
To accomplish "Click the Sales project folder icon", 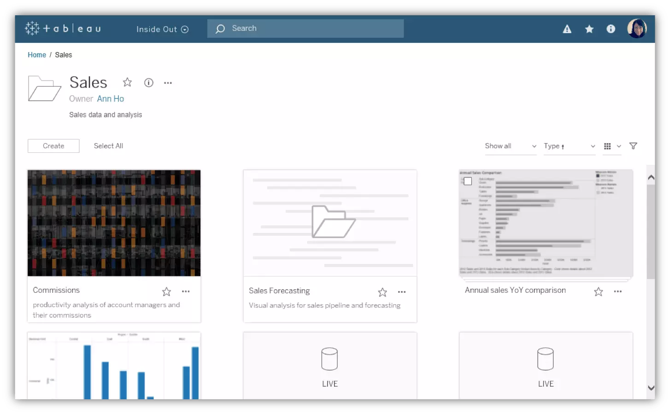I will click(44, 88).
